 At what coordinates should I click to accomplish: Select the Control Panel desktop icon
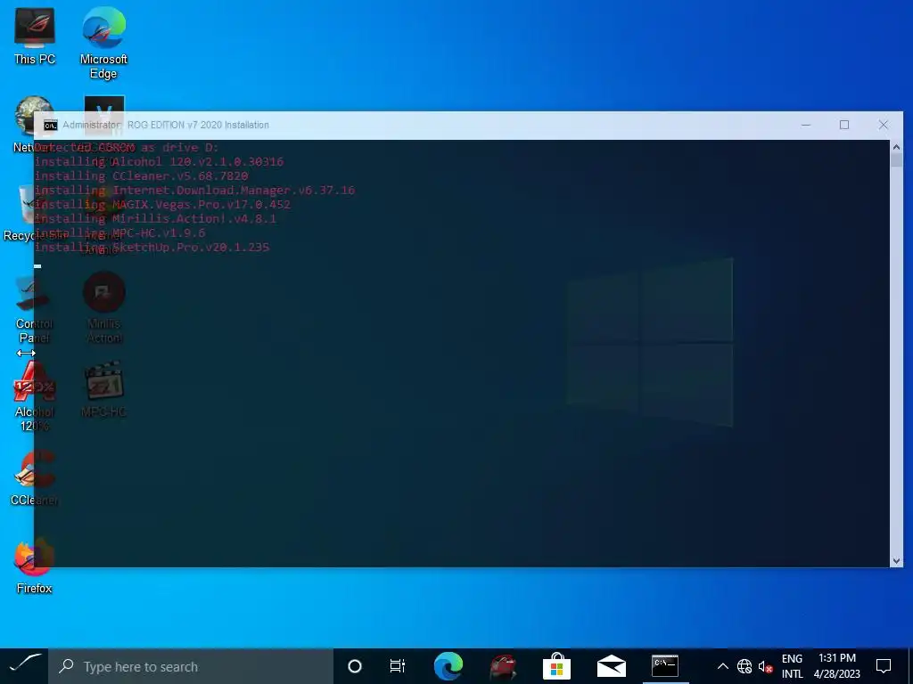pos(35,311)
